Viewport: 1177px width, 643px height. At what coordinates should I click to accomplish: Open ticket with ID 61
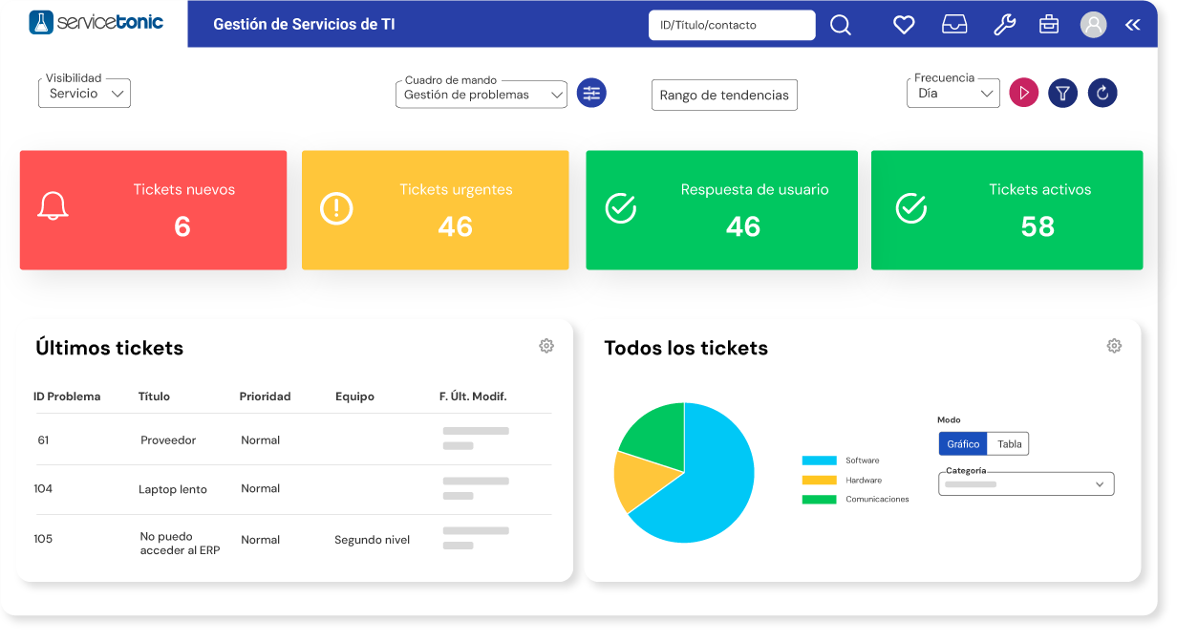tap(44, 439)
